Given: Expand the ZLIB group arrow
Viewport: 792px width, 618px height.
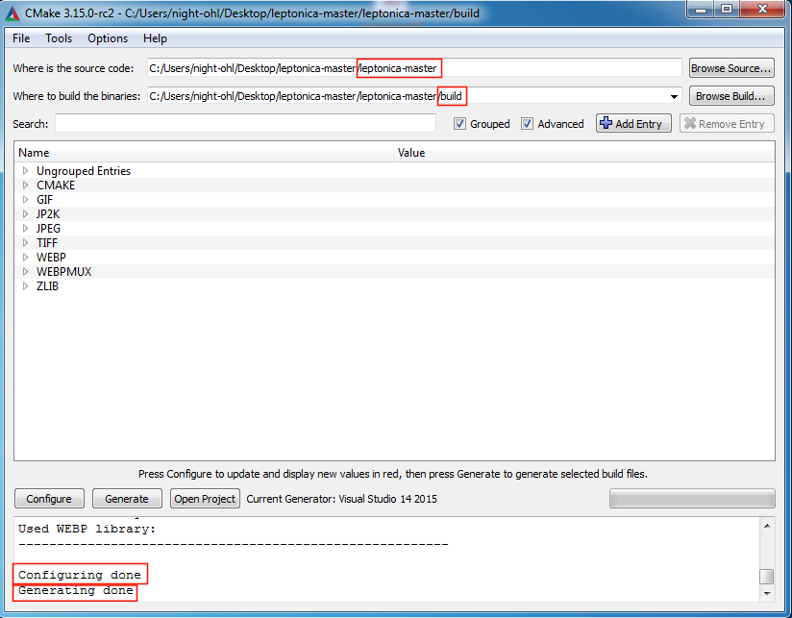Looking at the screenshot, I should pos(25,285).
